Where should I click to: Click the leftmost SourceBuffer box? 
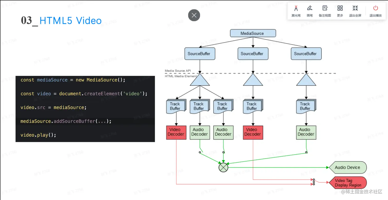pos(200,54)
